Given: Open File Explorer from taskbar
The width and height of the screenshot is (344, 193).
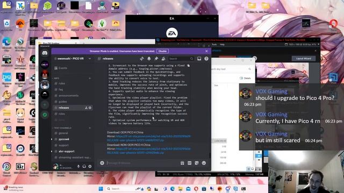Looking at the screenshot, I should tap(181, 189).
